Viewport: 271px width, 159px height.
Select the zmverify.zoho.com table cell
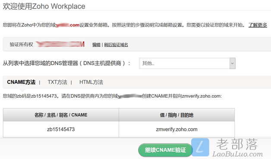[176, 130]
